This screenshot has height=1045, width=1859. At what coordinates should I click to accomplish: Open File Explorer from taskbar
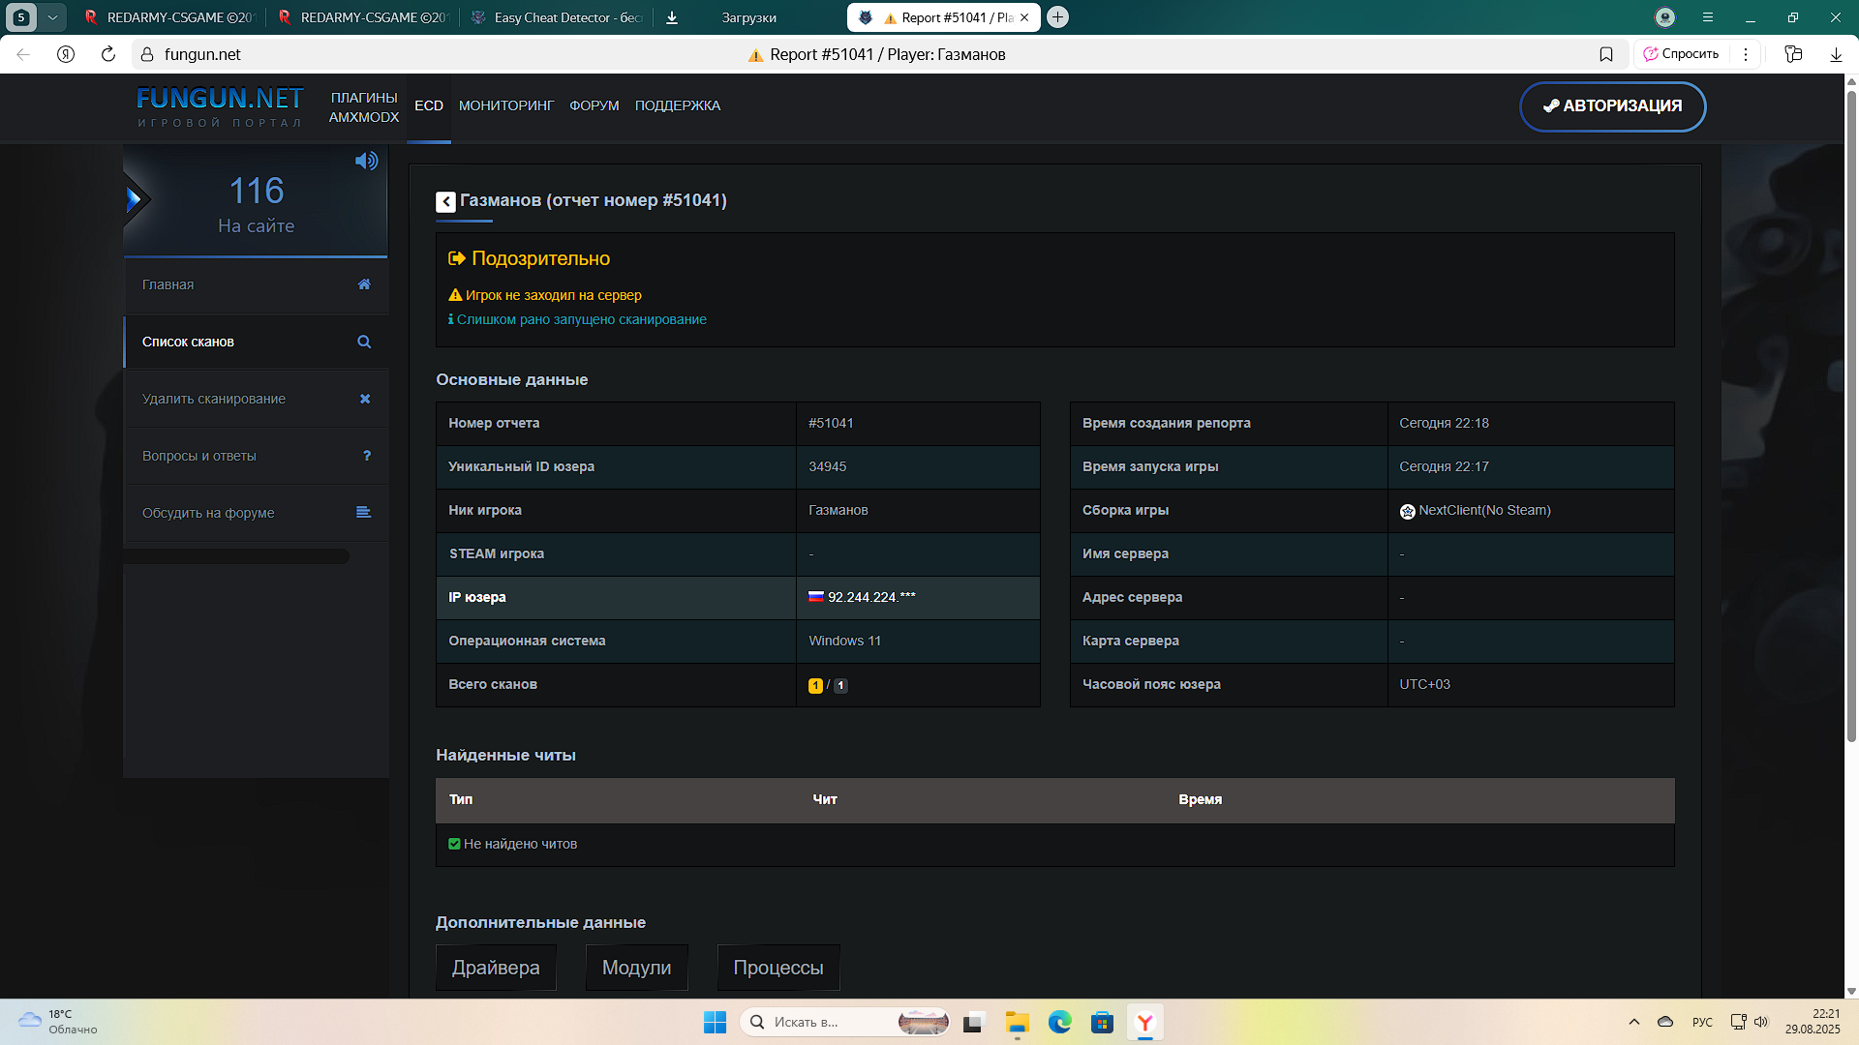click(1017, 1022)
